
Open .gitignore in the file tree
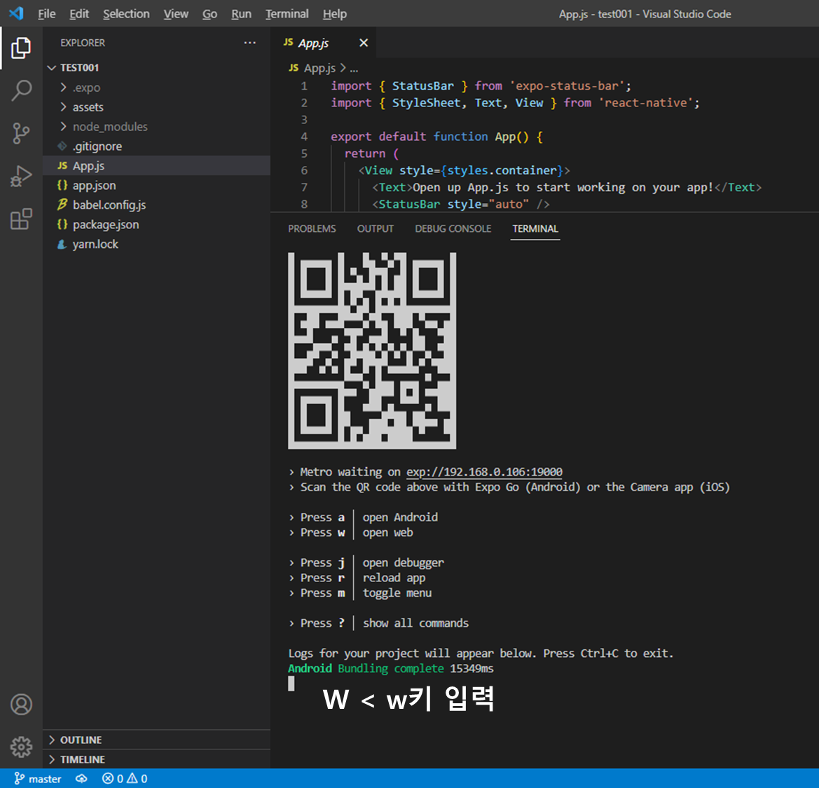click(97, 146)
